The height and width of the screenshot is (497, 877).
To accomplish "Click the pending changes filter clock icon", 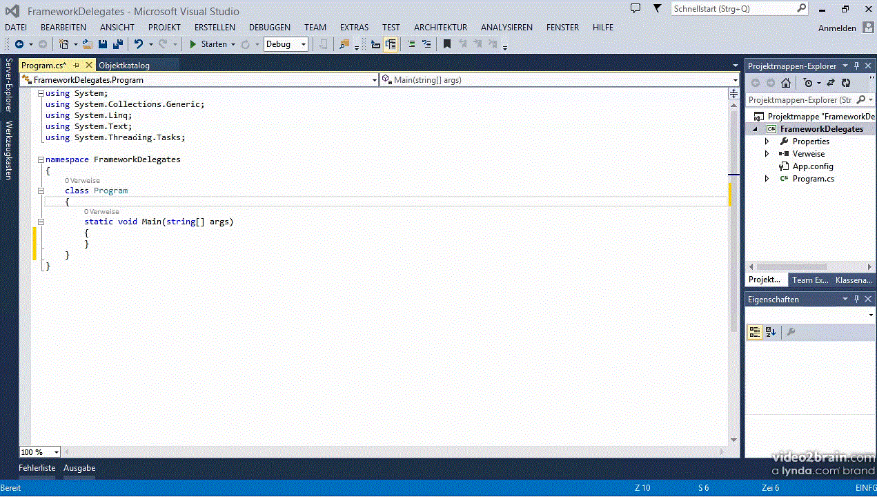I will tap(808, 83).
